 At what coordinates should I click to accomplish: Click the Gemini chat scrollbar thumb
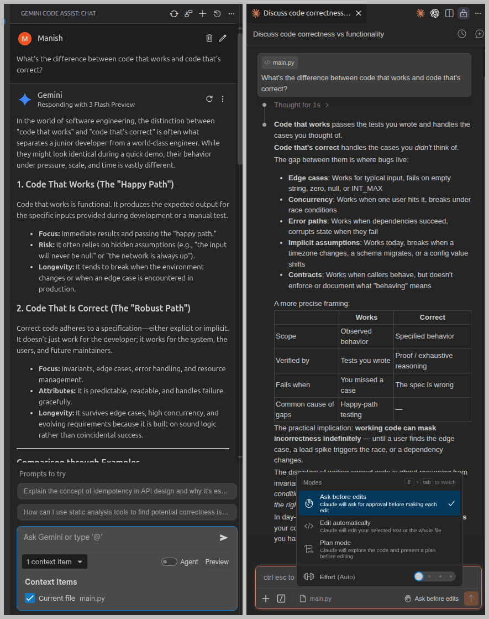(x=240, y=98)
